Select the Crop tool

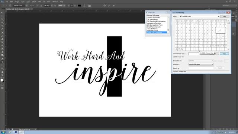(x=2, y=26)
